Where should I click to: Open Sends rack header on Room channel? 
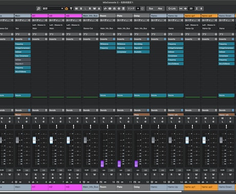tap(108, 110)
